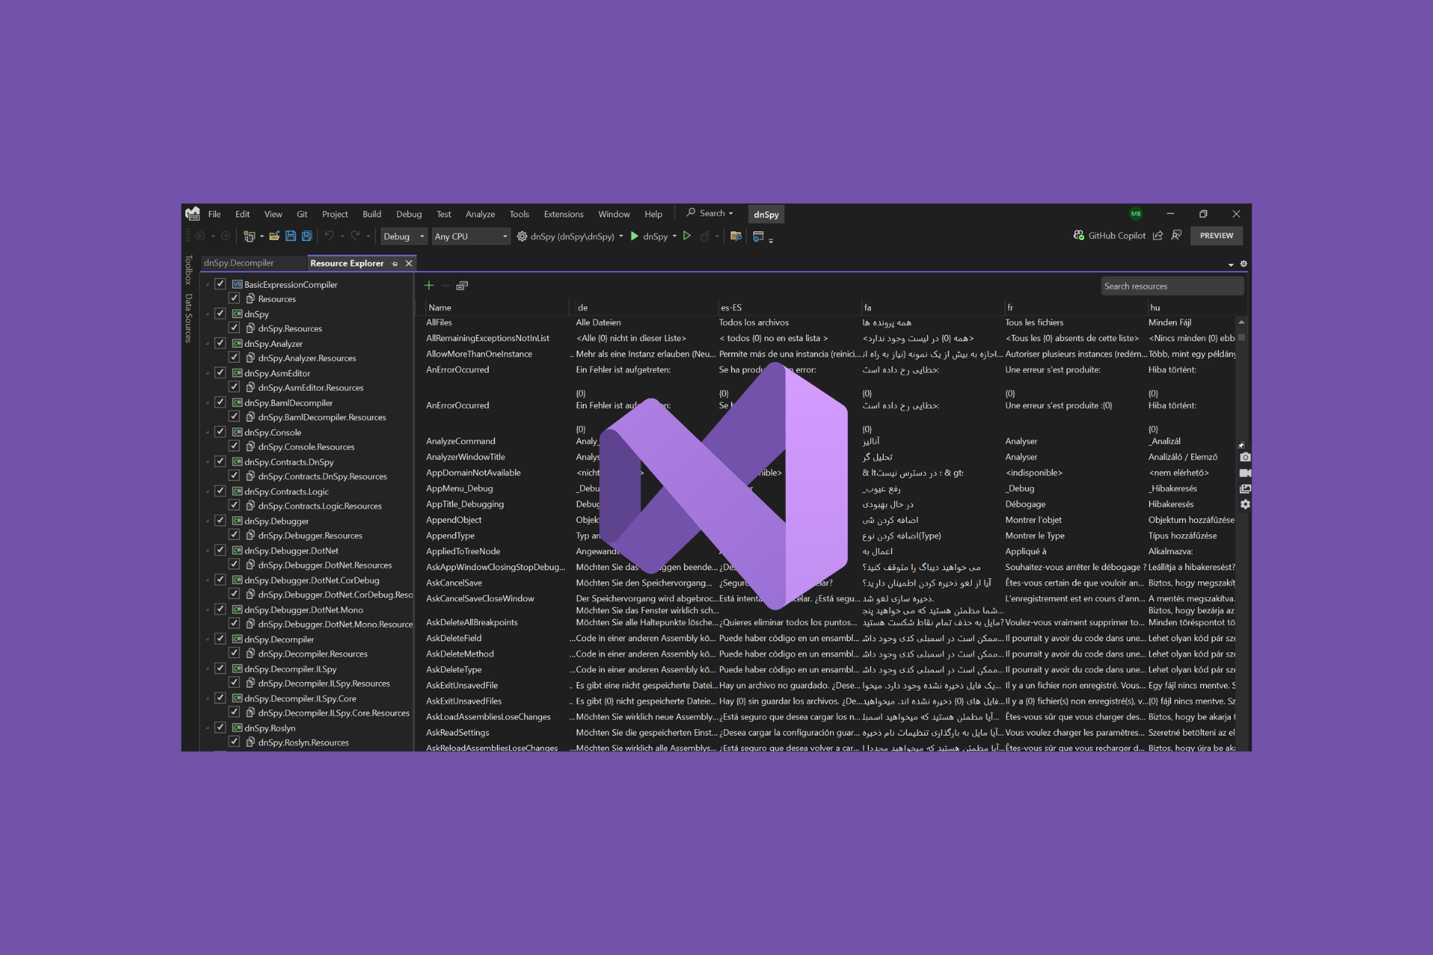Collapse the BasicExpressionCompiler tree node
The width and height of the screenshot is (1433, 955).
(x=207, y=285)
